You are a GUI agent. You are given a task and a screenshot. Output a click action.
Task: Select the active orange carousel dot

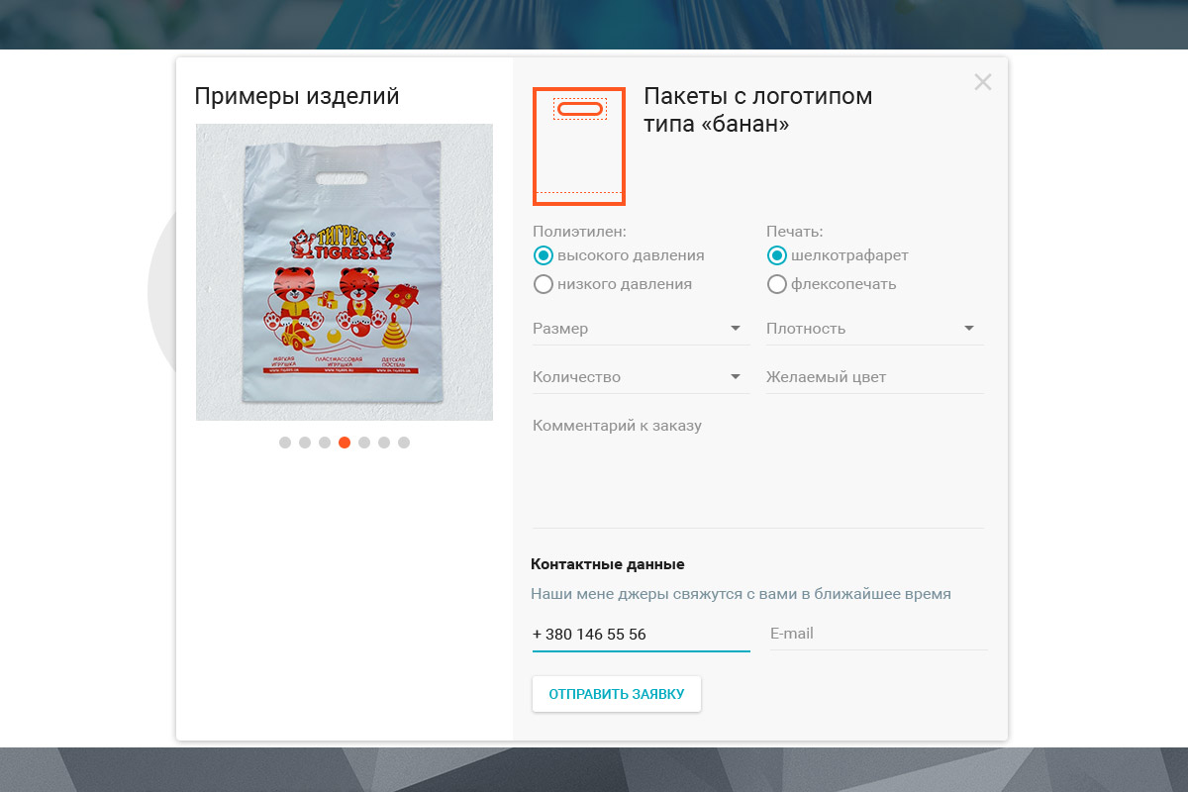(x=345, y=443)
